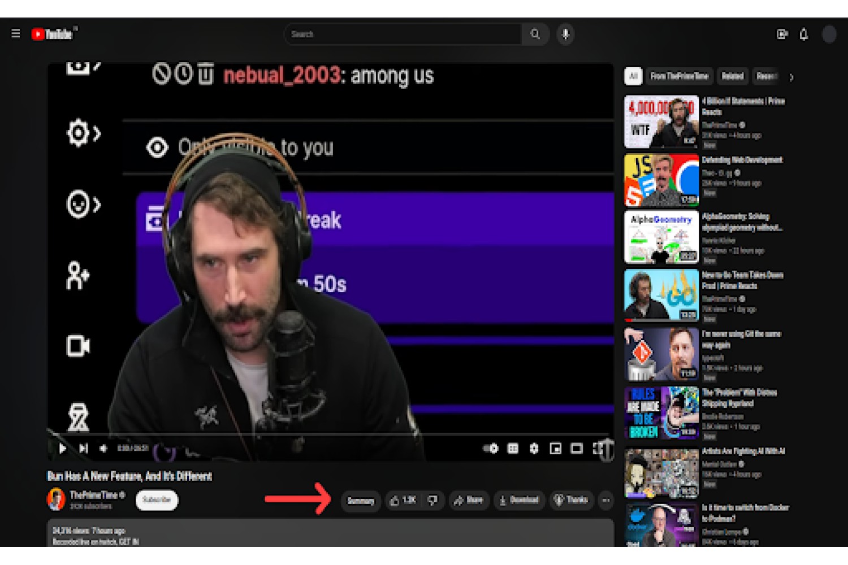Open the Go Team Prime Reacts title
This screenshot has height=565, width=848.
(x=743, y=280)
